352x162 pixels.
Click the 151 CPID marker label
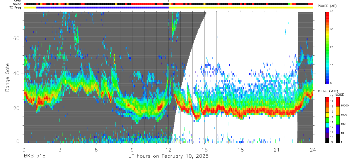tap(169, 1)
